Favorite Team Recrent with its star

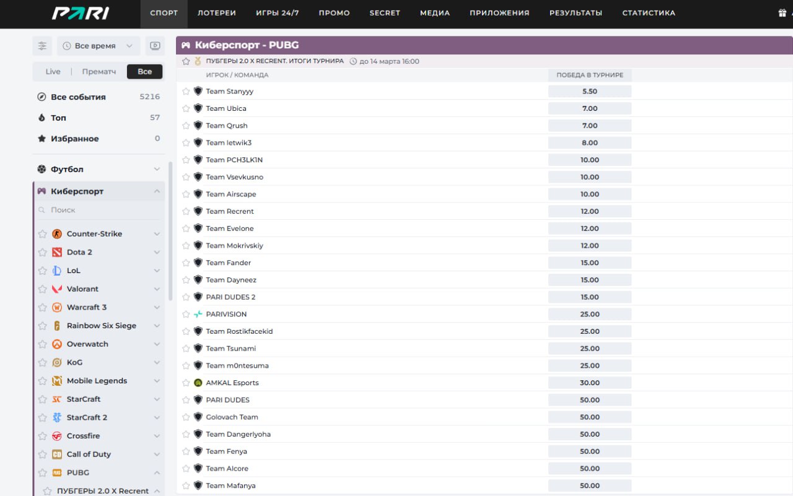click(186, 211)
